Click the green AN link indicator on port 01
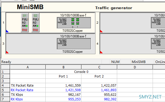 pyautogui.click(x=27, y=26)
